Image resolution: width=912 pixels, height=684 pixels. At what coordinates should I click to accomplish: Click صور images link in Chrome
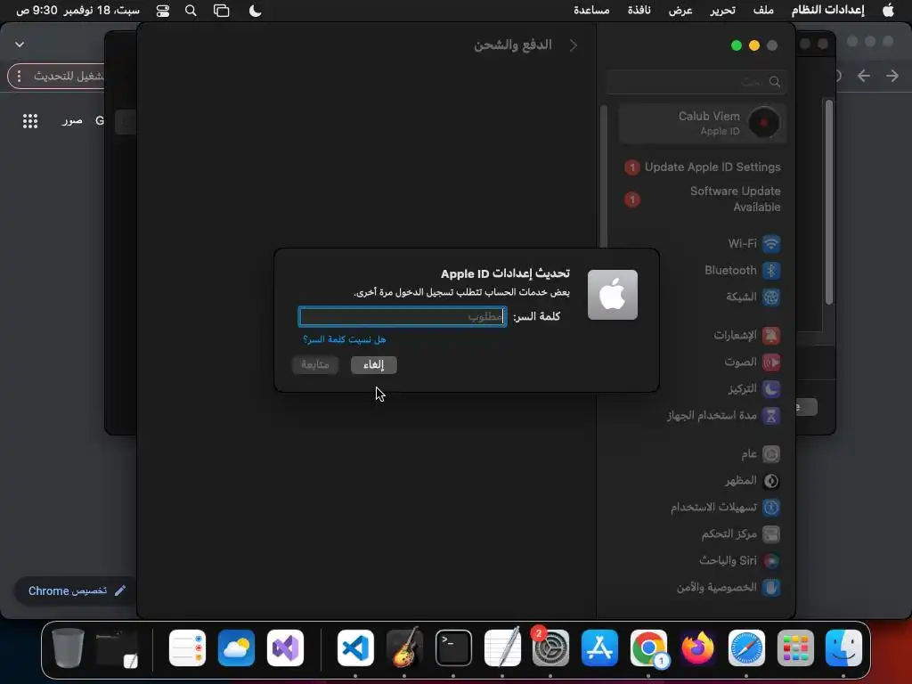[72, 120]
